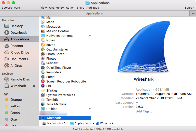The image size is (196, 132).
Task: Select the Photo Booth icon
Action: [x=43, y=54]
